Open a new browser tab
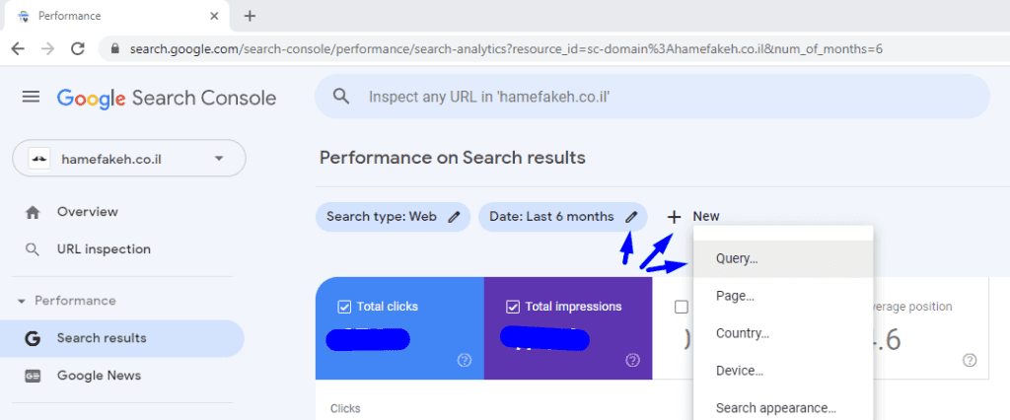 pos(250,16)
